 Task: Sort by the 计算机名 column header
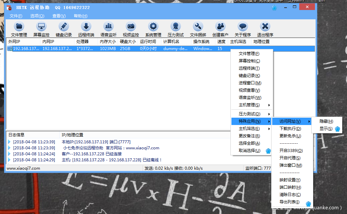(x=171, y=42)
